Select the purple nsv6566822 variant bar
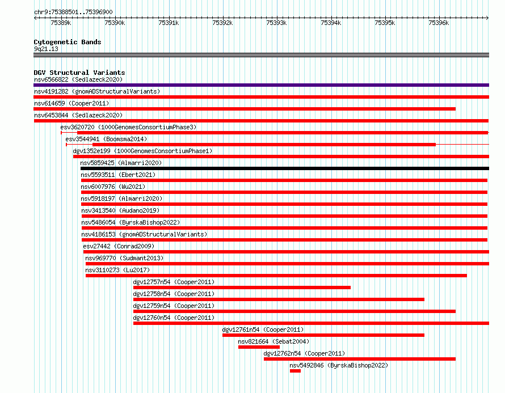This screenshot has height=393, width=505. pyautogui.click(x=261, y=85)
